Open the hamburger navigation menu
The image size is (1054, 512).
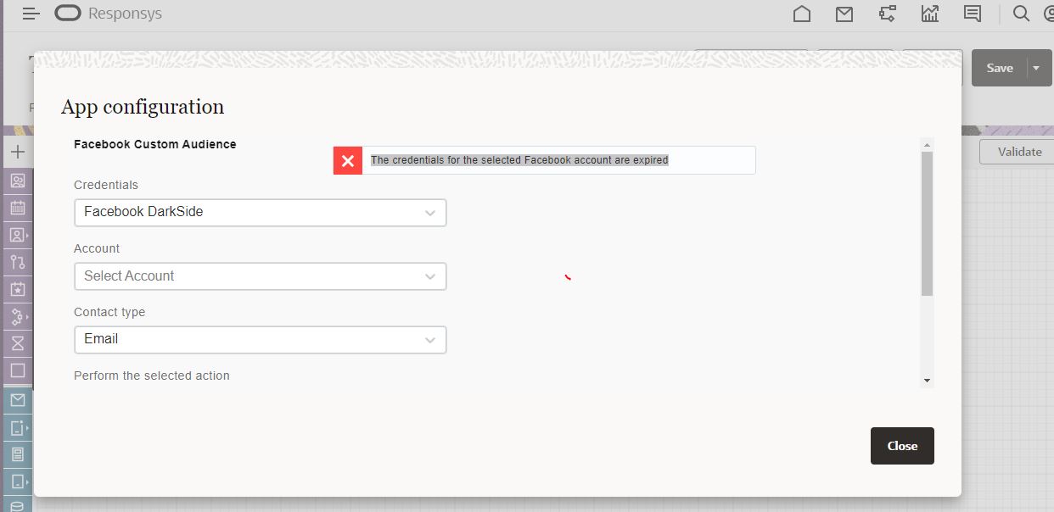[x=31, y=14]
